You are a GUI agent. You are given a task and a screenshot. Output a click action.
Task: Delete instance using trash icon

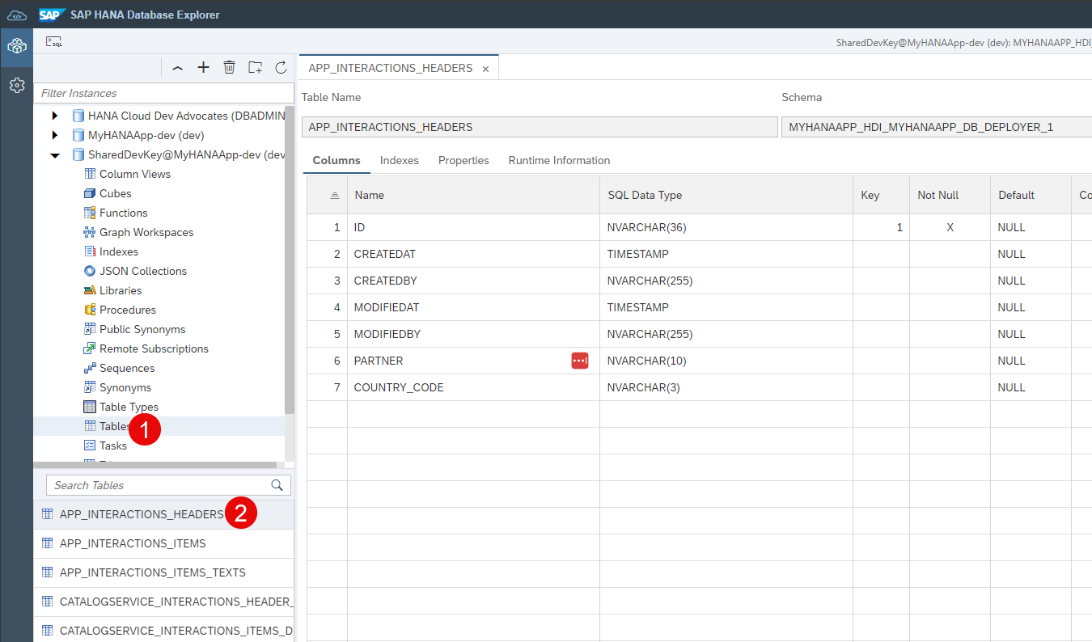(230, 67)
